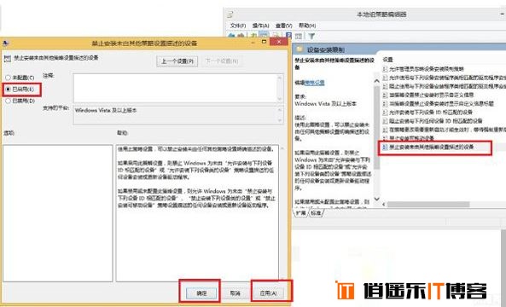Open the 文件(F) menu in Group Policy Editor
This screenshot has height=307, width=506.
(x=238, y=26)
